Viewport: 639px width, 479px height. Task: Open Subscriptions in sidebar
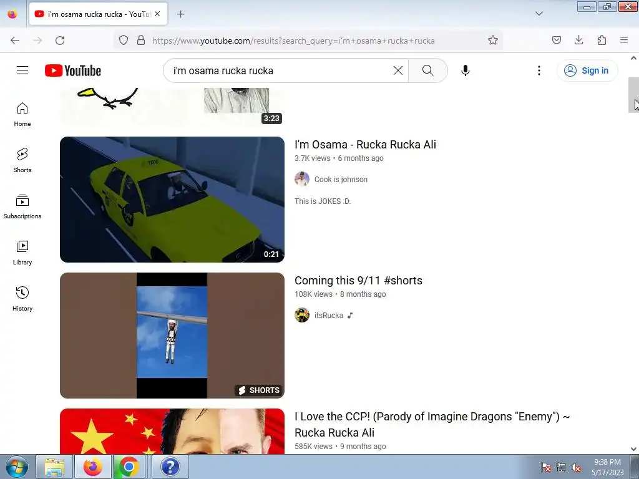[x=22, y=206]
